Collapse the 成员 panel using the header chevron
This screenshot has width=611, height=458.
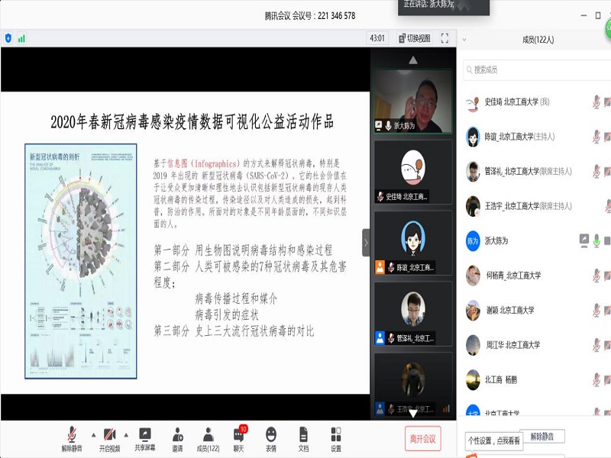pos(464,40)
